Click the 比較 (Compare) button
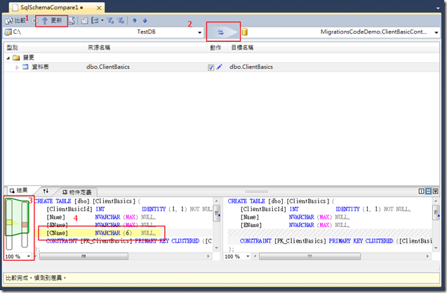Screen dimensions: 447x293 point(15,20)
